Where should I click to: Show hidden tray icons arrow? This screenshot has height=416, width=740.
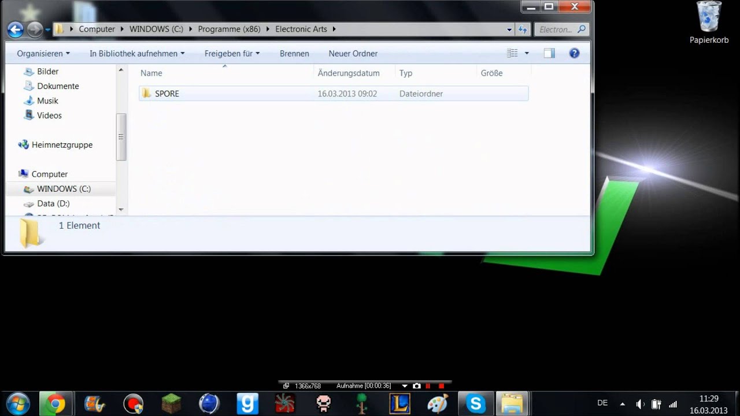[623, 404]
